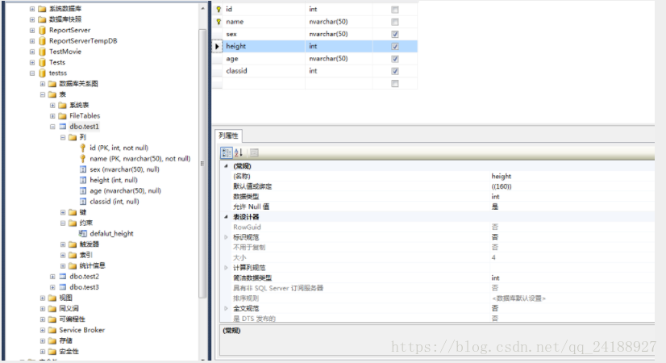Select the 索引 folder node
The height and width of the screenshot is (363, 666).
pyautogui.click(x=85, y=255)
